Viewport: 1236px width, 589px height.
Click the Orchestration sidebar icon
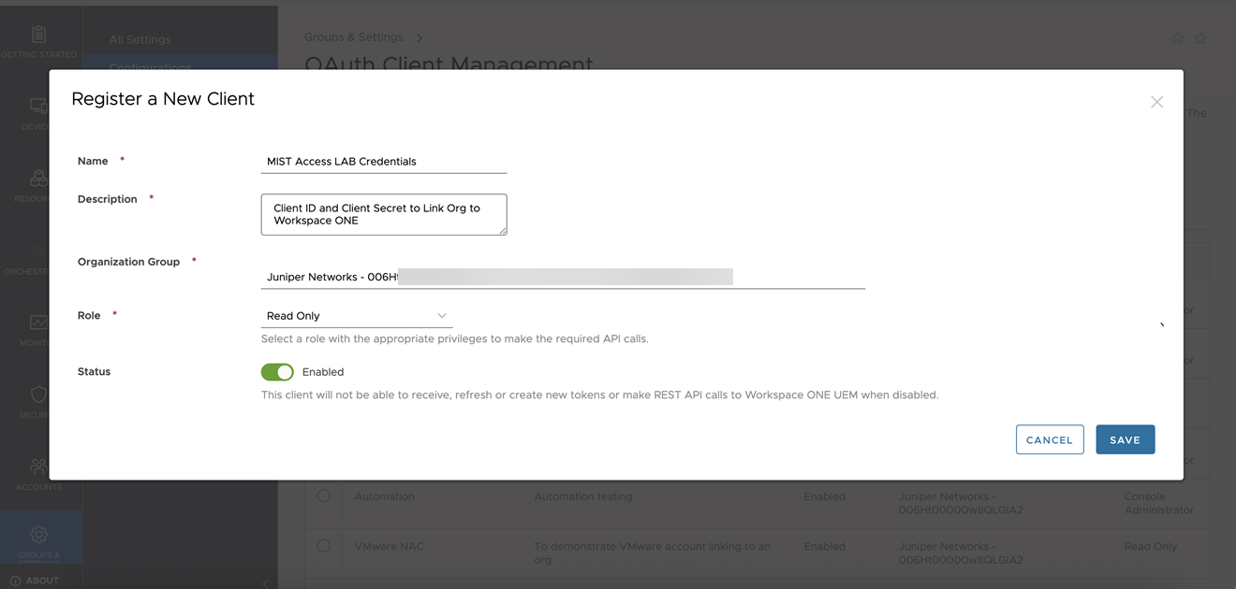point(38,252)
